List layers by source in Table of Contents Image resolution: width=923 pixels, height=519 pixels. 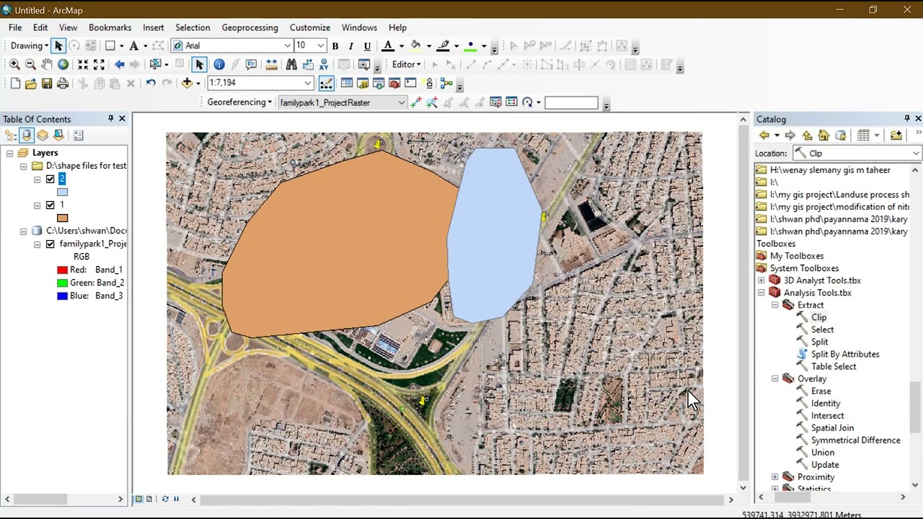tap(27, 136)
